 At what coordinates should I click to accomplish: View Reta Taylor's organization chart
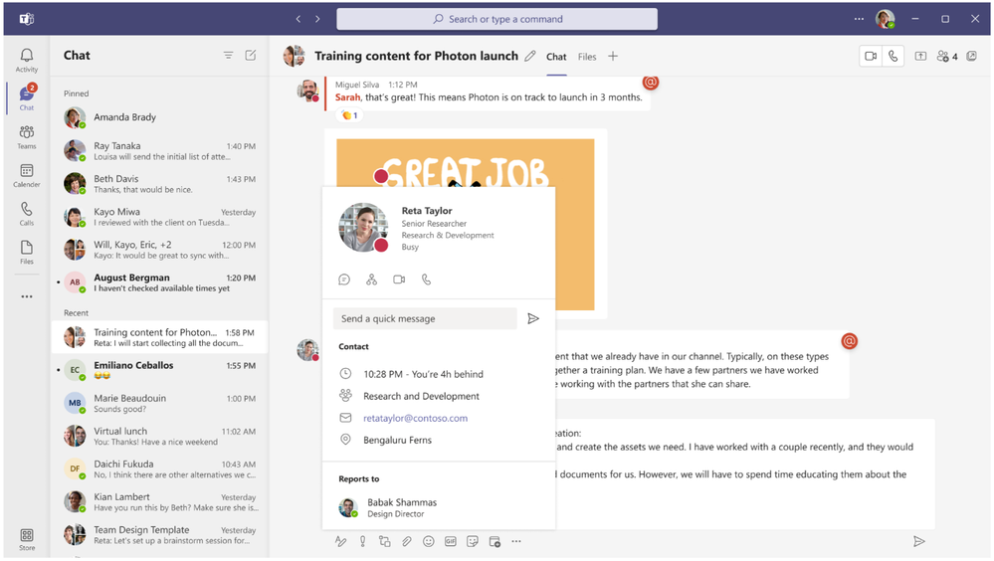click(371, 279)
